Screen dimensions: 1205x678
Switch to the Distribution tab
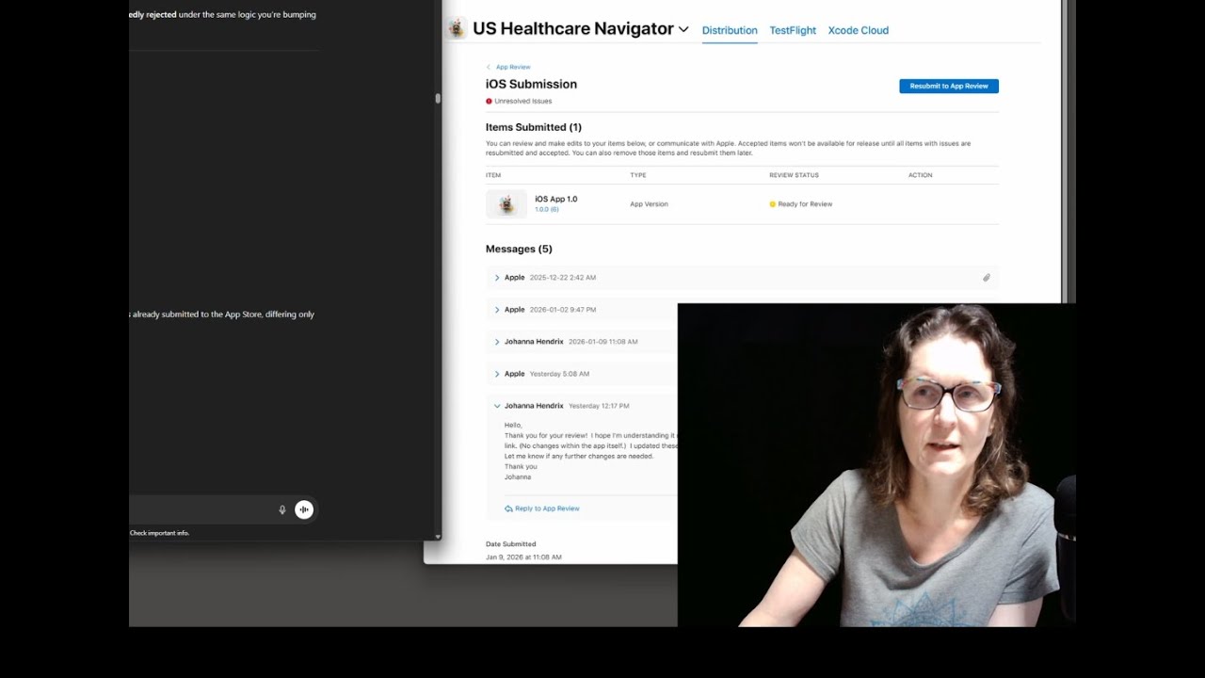pos(730,30)
